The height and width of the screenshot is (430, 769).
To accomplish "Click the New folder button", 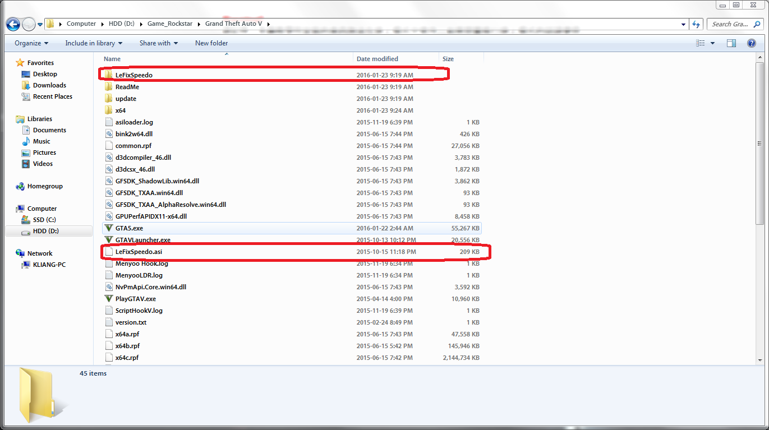I will 211,43.
